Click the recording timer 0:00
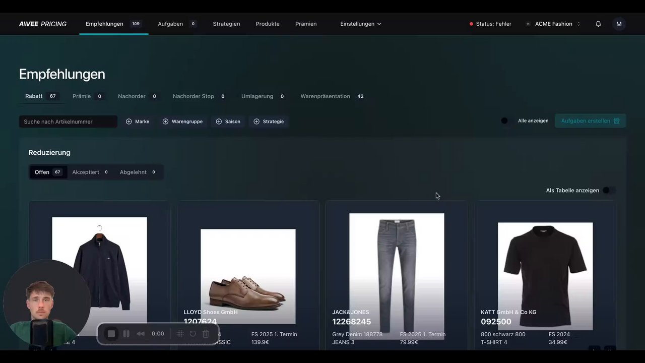The height and width of the screenshot is (363, 645). [x=158, y=334]
